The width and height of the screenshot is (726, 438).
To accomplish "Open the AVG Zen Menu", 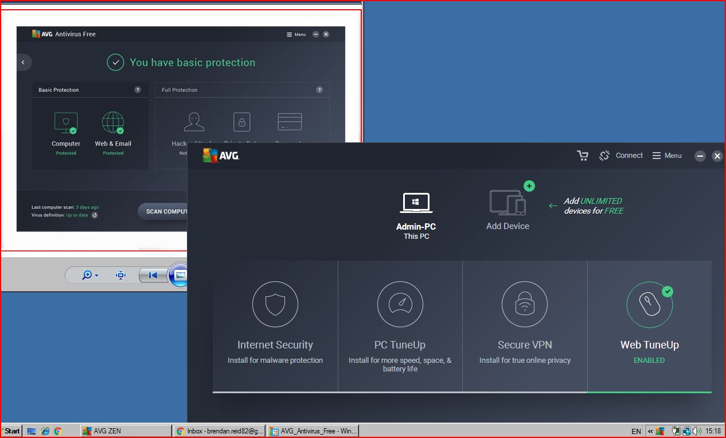I will pos(667,156).
